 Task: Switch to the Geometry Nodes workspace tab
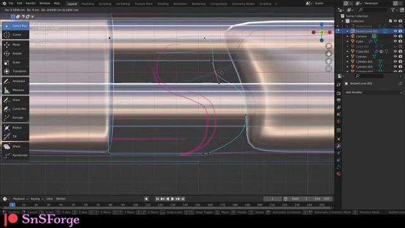coord(243,4)
